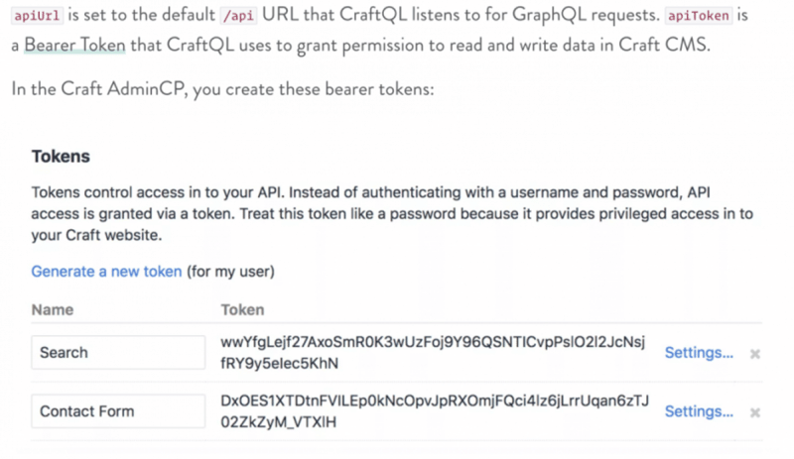Focus the Search name input field
Screen dimensions: 794x459
coord(118,353)
